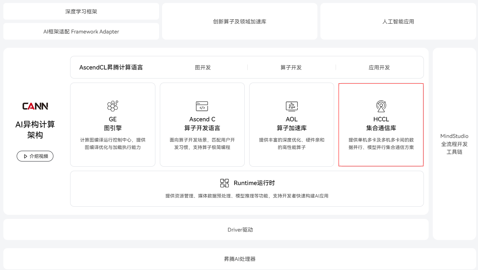478x270 pixels.
Task: Click the HCCL communication antenna icon
Action: click(381, 106)
